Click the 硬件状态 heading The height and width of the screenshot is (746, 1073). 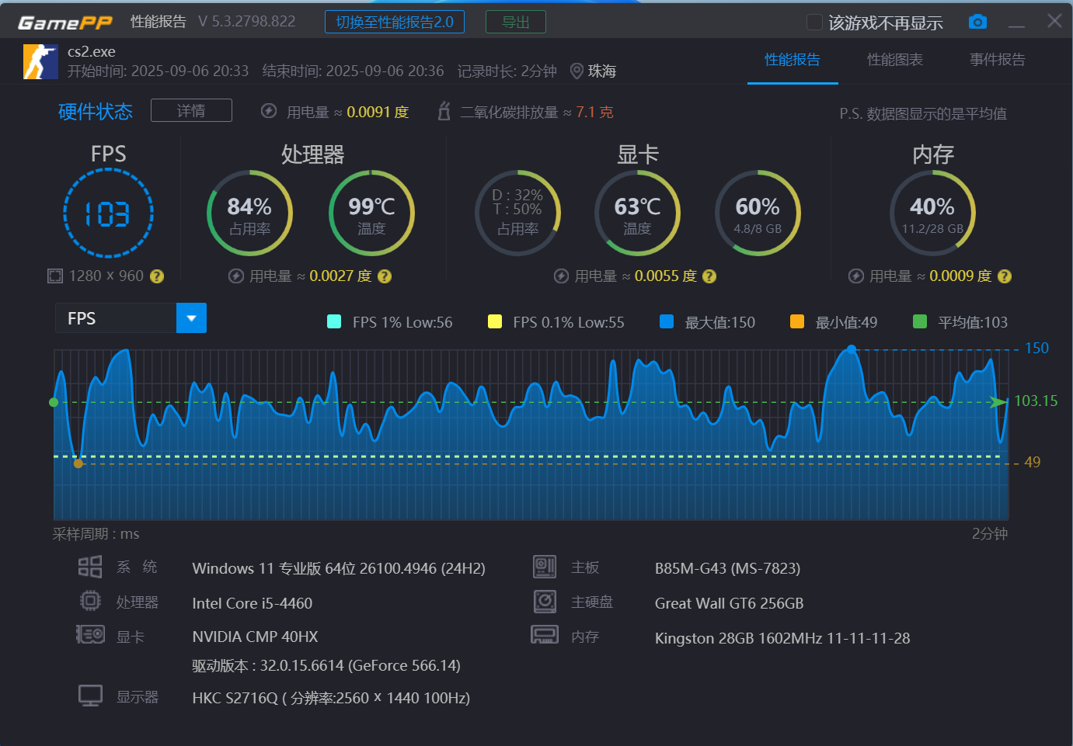(96, 112)
